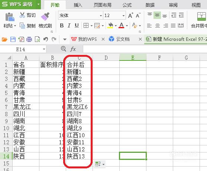
Task: Open the 开始 ribbon tab
Action: [55, 5]
